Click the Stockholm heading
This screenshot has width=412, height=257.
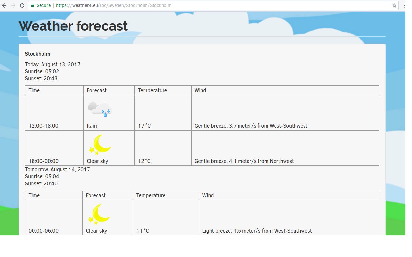click(x=37, y=54)
